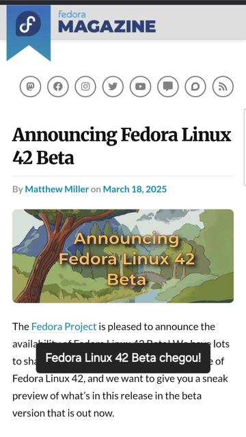Open the round chat bubble icon
This screenshot has height=437, width=246.
(195, 87)
